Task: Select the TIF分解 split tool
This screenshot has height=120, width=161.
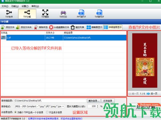Action: (x=27, y=14)
